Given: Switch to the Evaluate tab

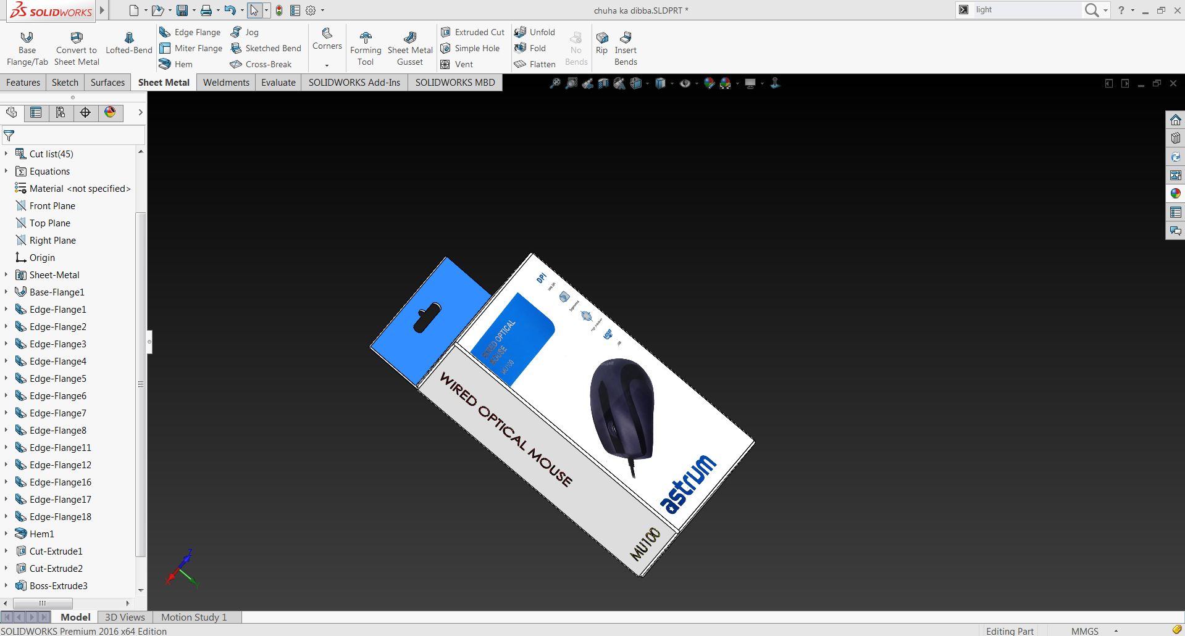Looking at the screenshot, I should (278, 83).
